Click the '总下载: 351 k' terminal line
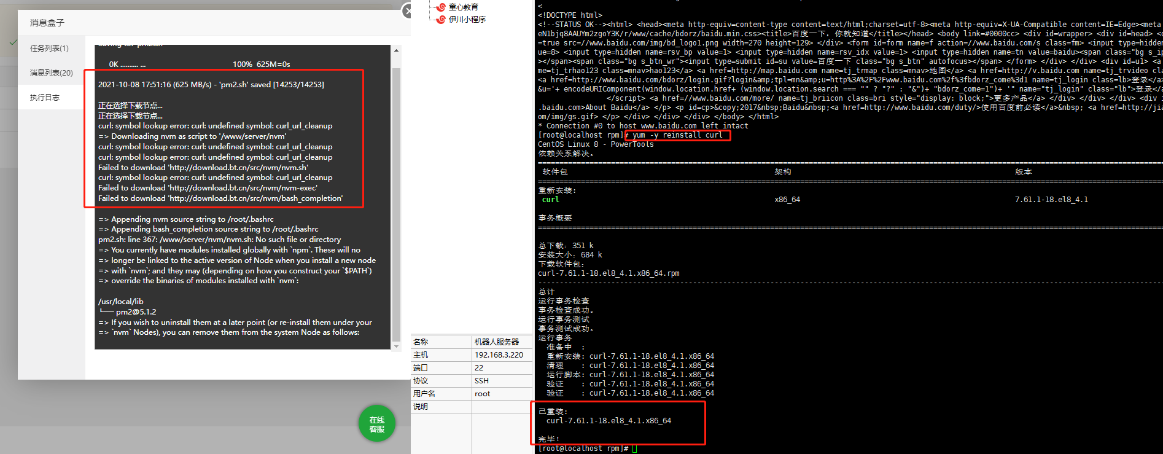The width and height of the screenshot is (1163, 454). 566,246
